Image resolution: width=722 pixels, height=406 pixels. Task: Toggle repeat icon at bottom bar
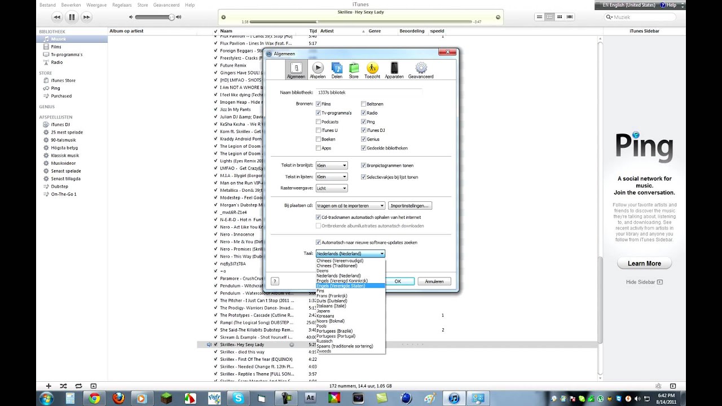78,386
